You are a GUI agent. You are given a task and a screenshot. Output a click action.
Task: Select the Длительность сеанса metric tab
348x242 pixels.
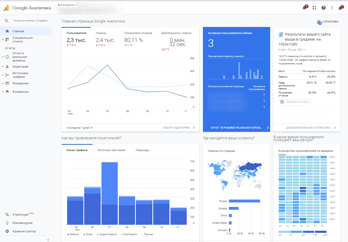[176, 41]
